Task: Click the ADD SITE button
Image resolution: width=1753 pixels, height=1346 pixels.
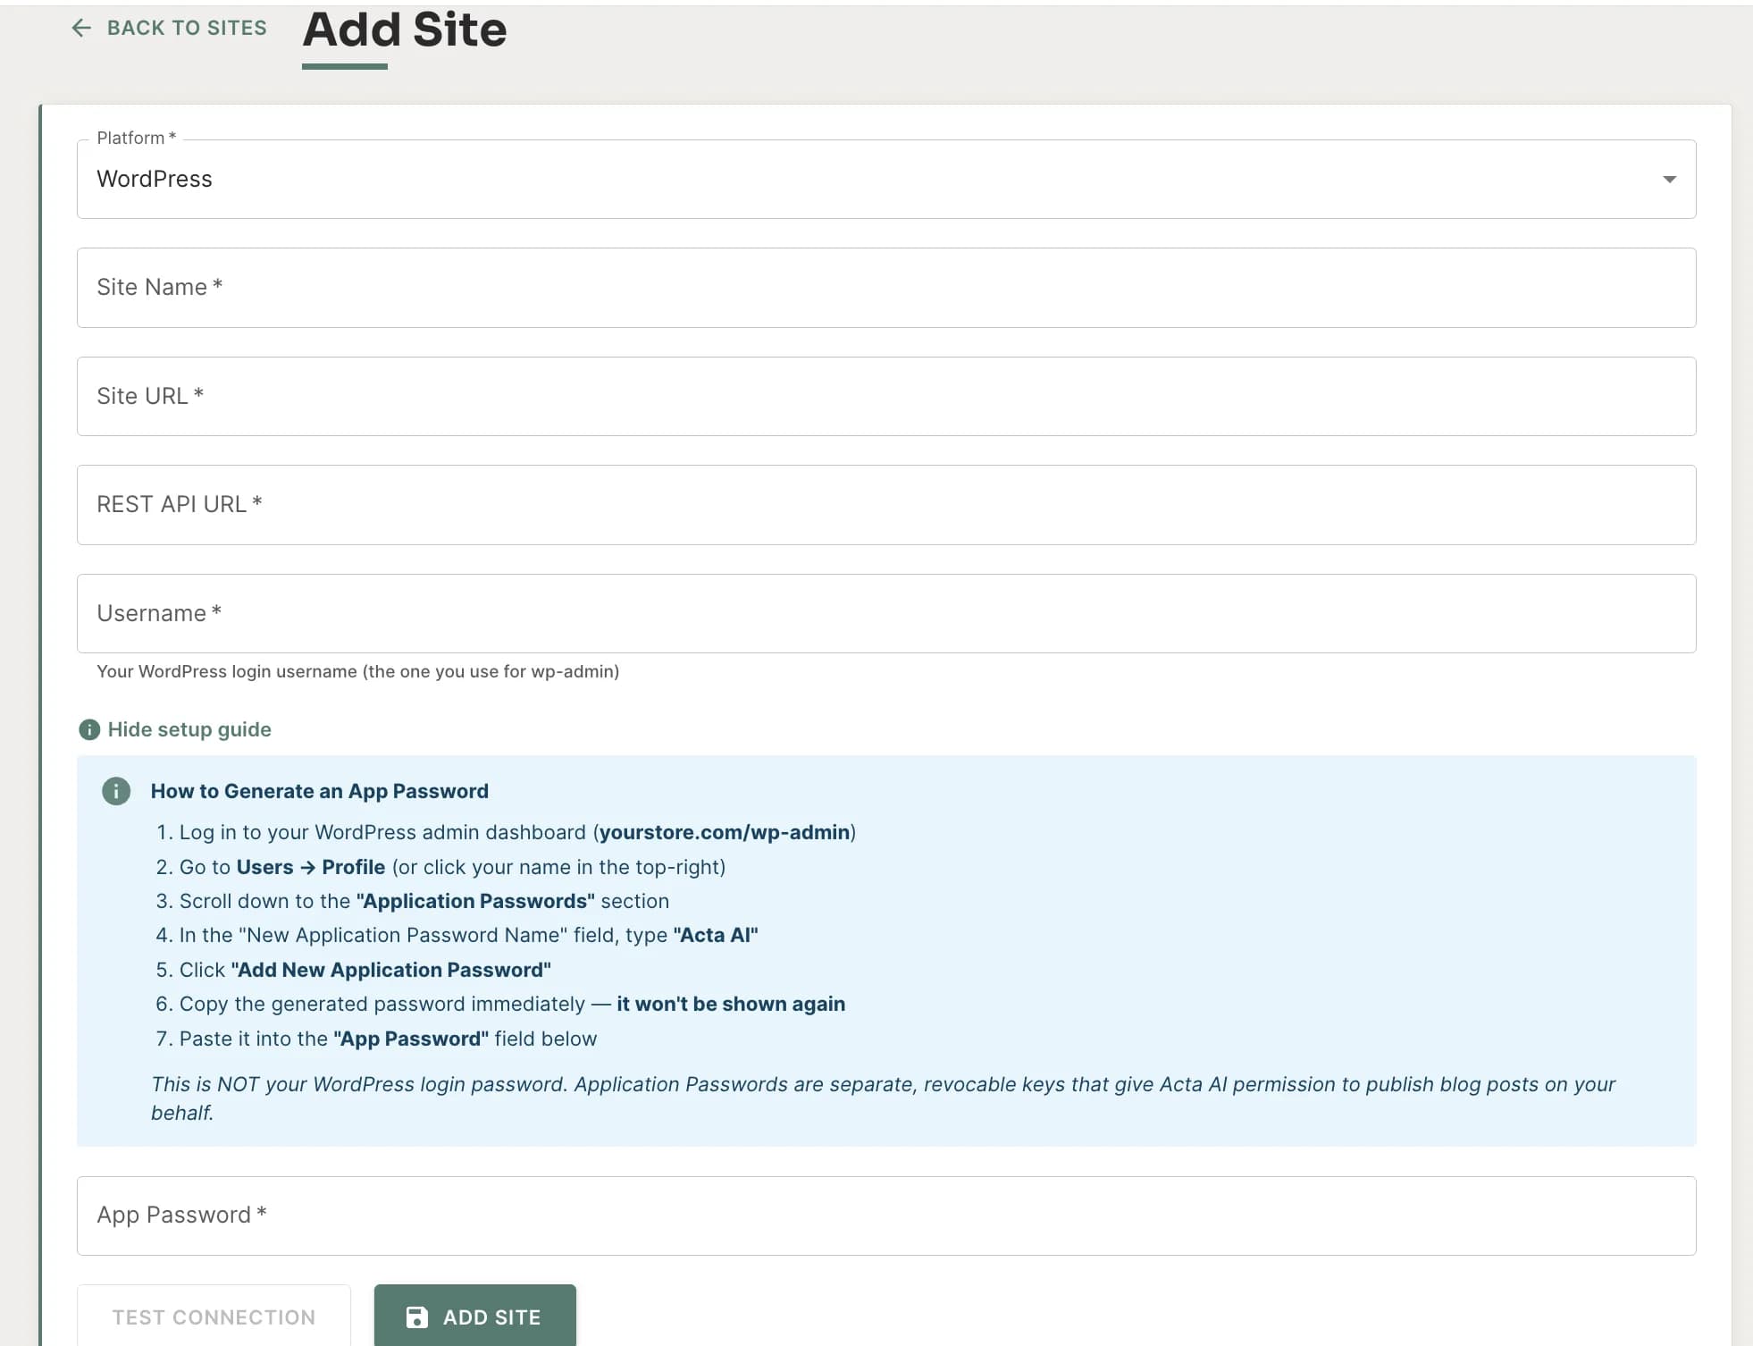Action: click(474, 1317)
